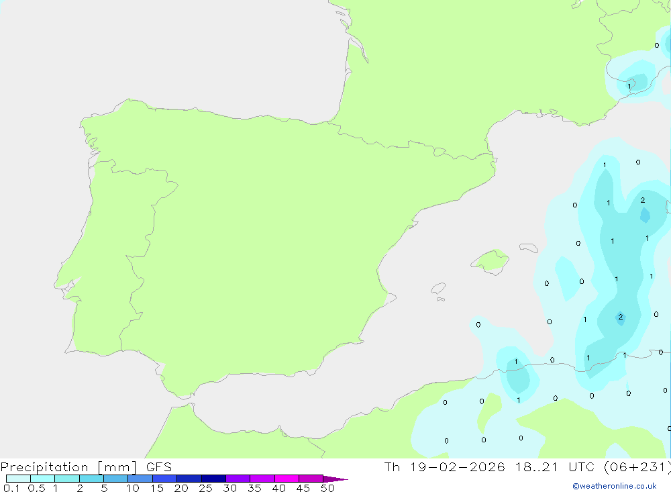This screenshot has width=671, height=492.
Task: Click the 'Th' weekday abbreviation
Action: point(392,466)
